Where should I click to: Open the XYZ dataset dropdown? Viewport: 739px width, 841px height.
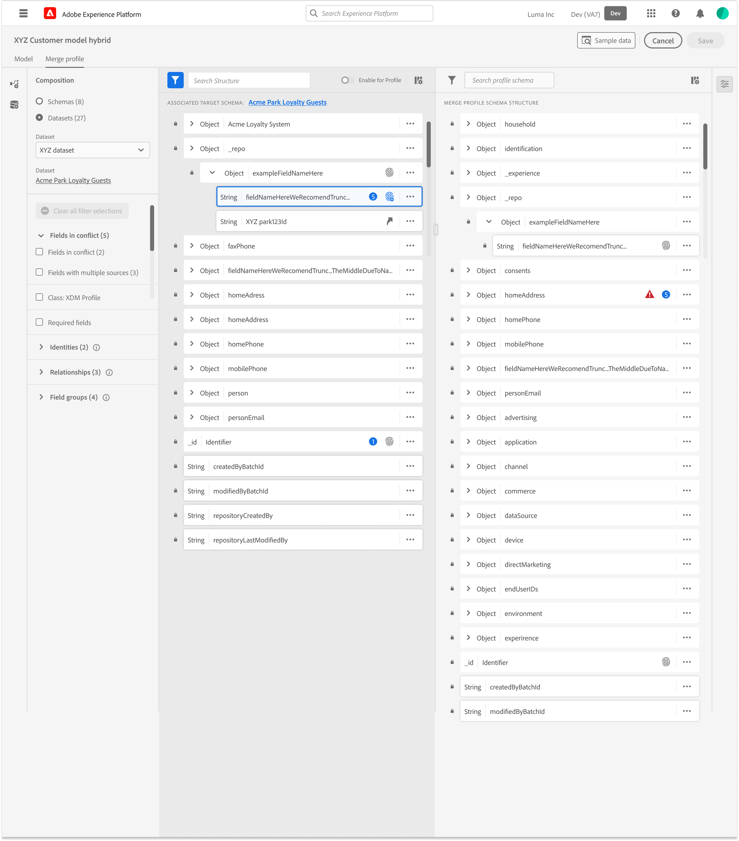tap(93, 150)
